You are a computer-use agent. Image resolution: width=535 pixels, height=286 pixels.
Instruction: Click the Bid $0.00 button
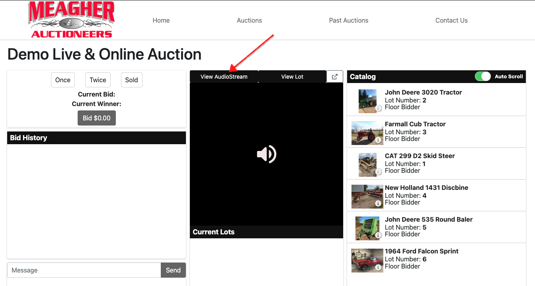tap(96, 118)
